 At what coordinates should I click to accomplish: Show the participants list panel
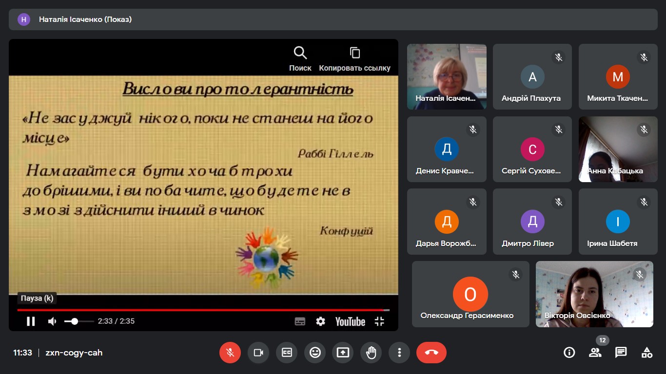pyautogui.click(x=595, y=353)
